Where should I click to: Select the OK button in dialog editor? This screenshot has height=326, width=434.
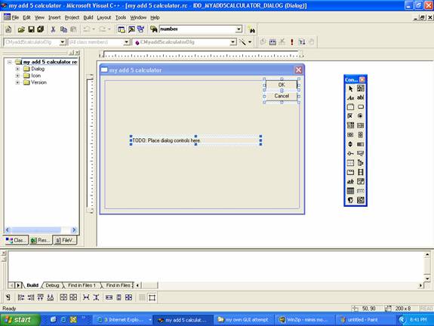282,85
